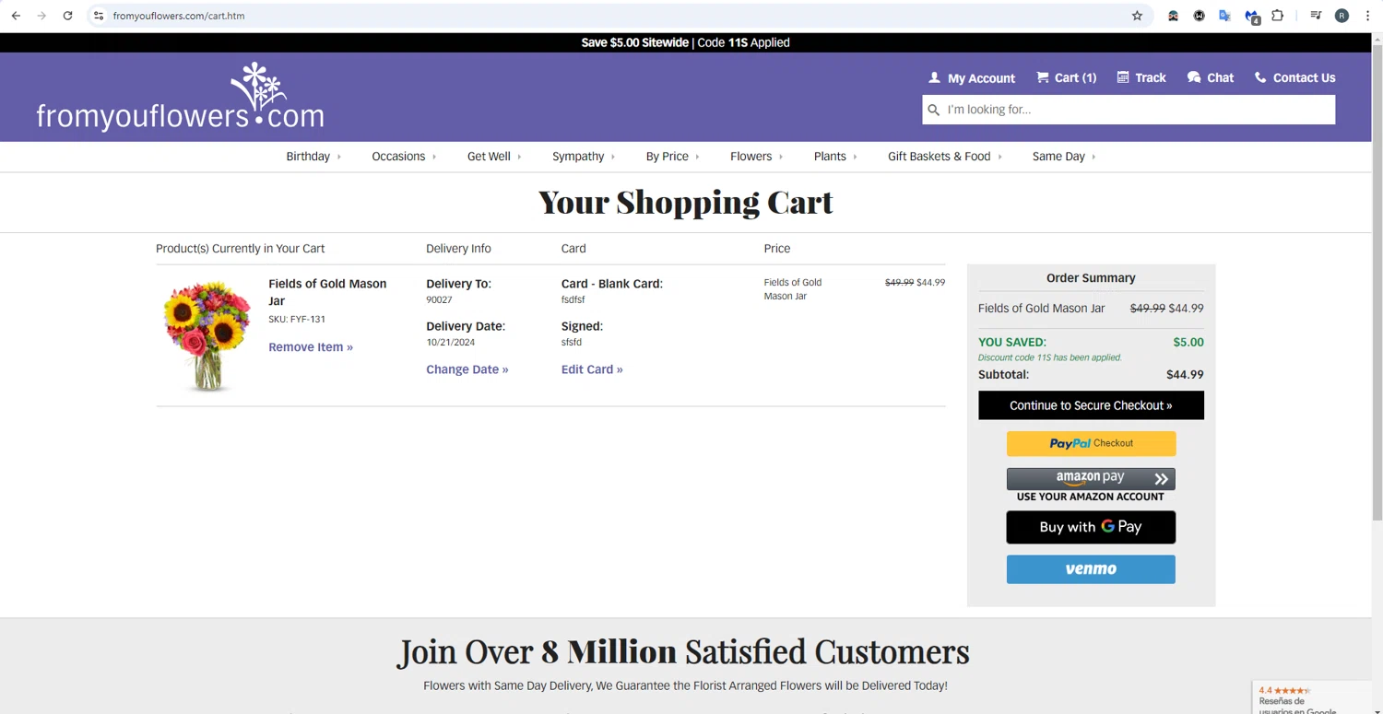Open the browser Extensions puzzle icon

click(1277, 16)
